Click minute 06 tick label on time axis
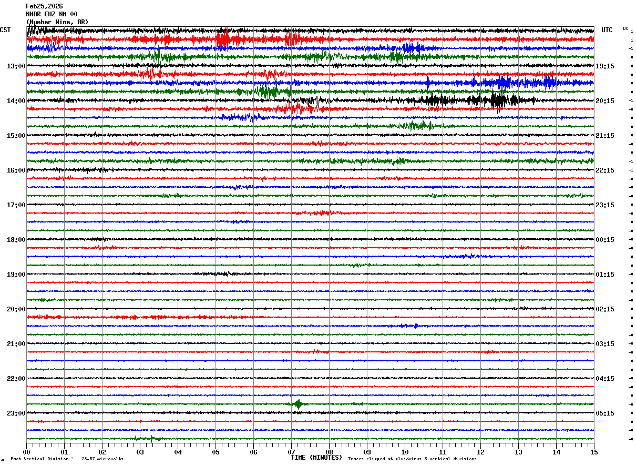Viewport: 636px width, 466px height. coord(253,452)
